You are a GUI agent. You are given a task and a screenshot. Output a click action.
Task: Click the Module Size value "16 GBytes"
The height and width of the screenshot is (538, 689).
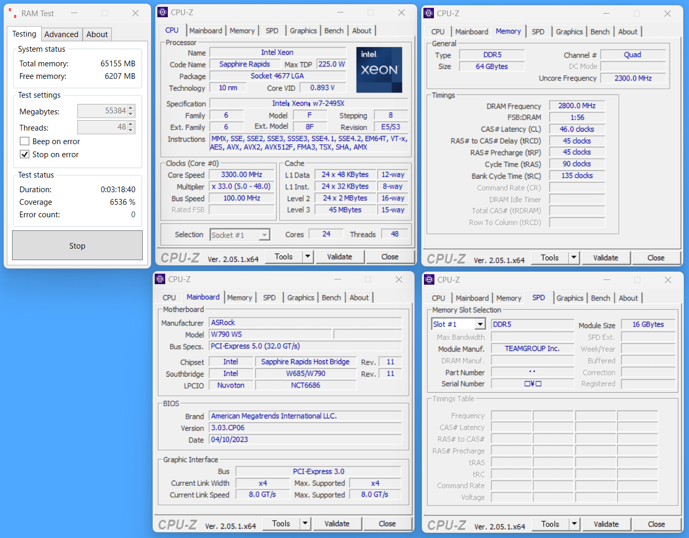[648, 324]
